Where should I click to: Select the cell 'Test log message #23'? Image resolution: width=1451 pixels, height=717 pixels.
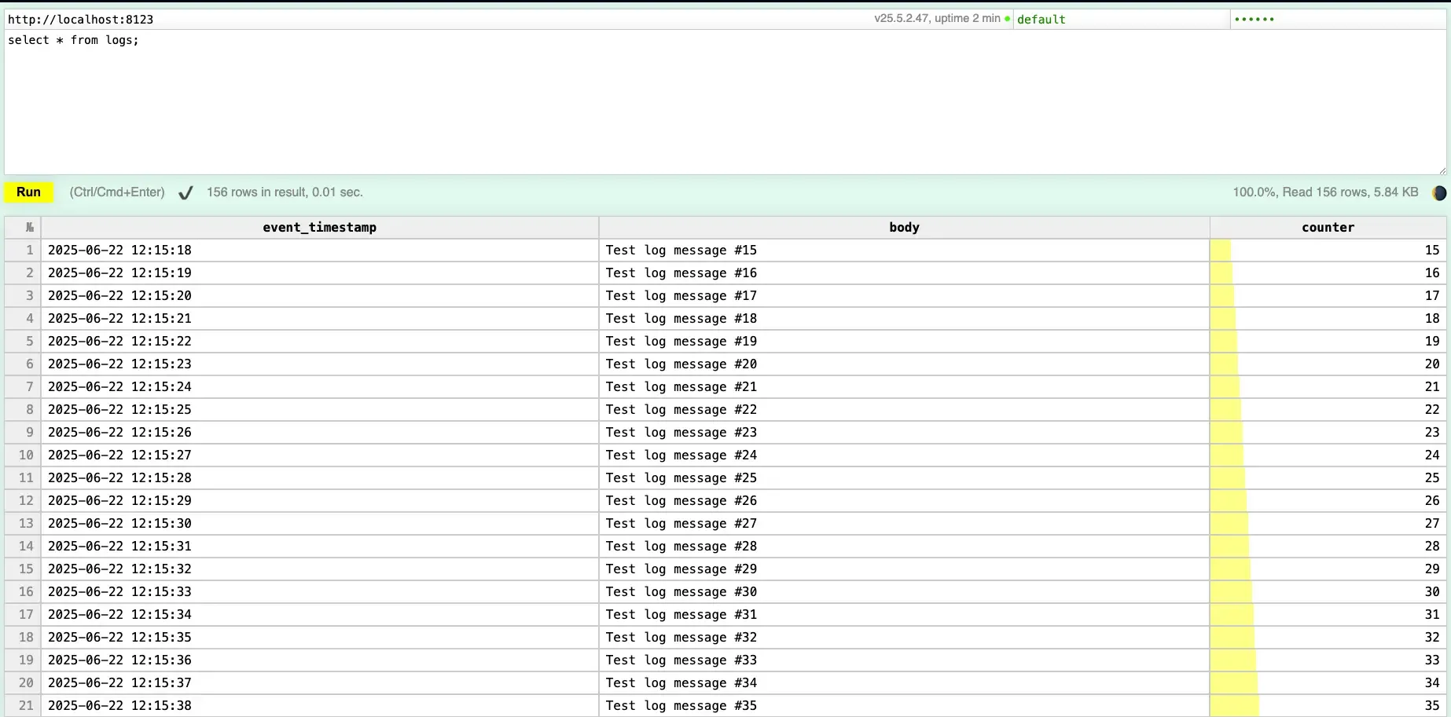pyautogui.click(x=904, y=432)
